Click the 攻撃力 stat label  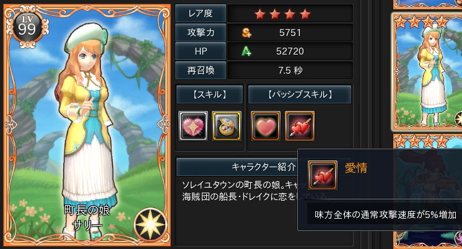click(x=201, y=32)
